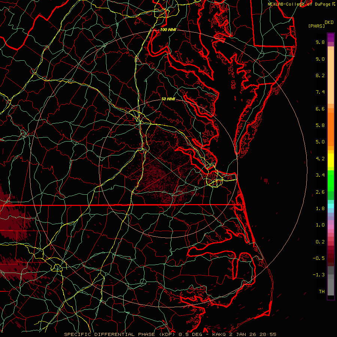Viewport: 337px width, 337px height.
Task: Click the 3.4 scale value
Action: [320, 175]
